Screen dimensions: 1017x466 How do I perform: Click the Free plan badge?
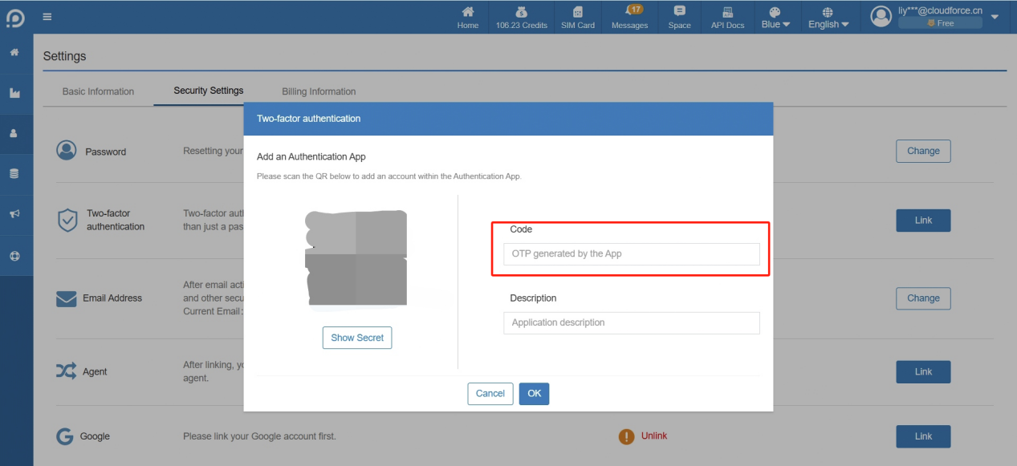point(940,23)
